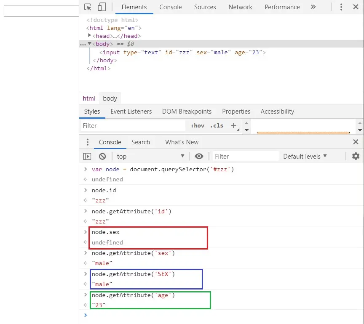Select html in the breadcrumb bar
This screenshot has width=364, height=324.
[89, 98]
